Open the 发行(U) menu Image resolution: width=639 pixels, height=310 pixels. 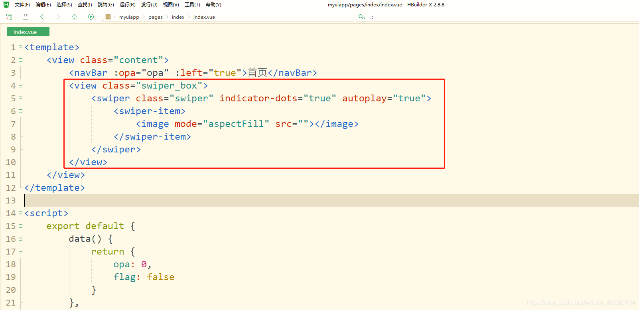click(x=149, y=5)
